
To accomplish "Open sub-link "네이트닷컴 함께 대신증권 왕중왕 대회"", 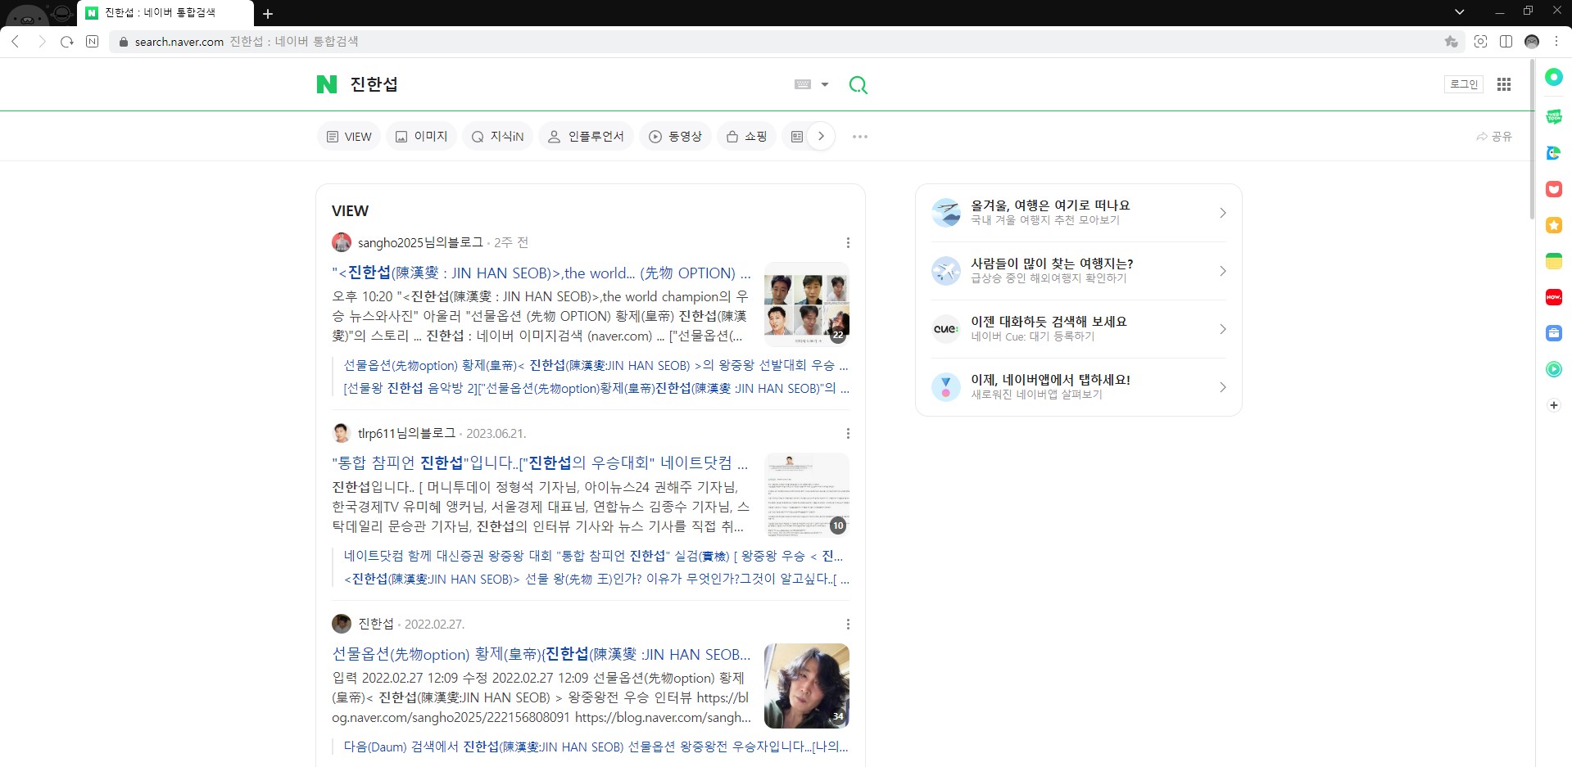I will 594,556.
